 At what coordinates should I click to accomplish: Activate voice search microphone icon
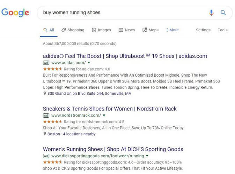[211, 13]
